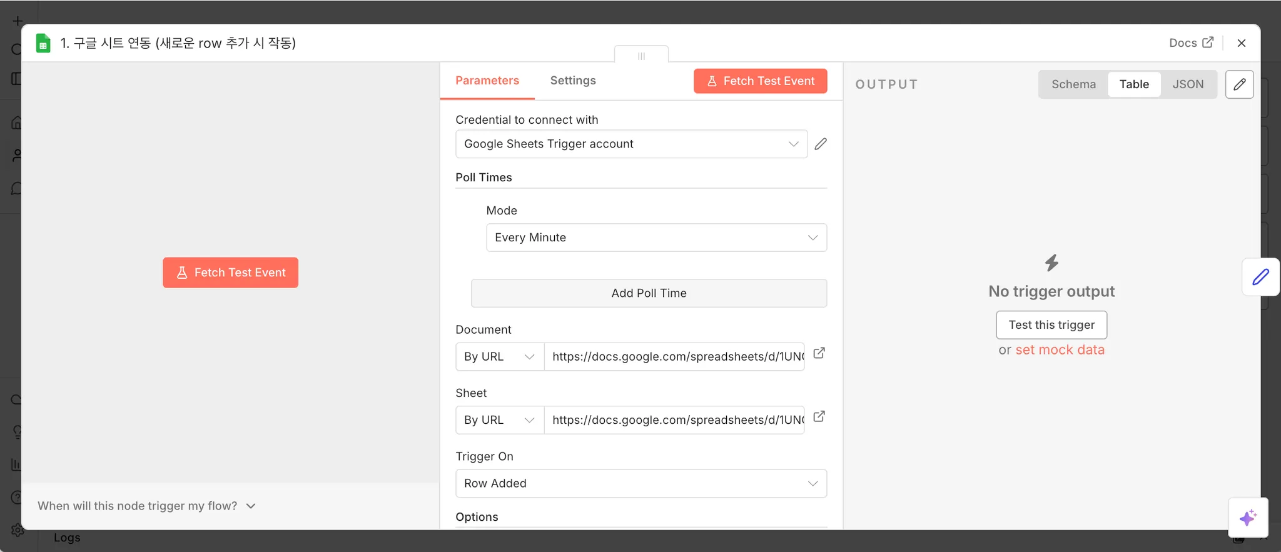Open the Docs external link
This screenshot has height=552, width=1281.
1191,43
